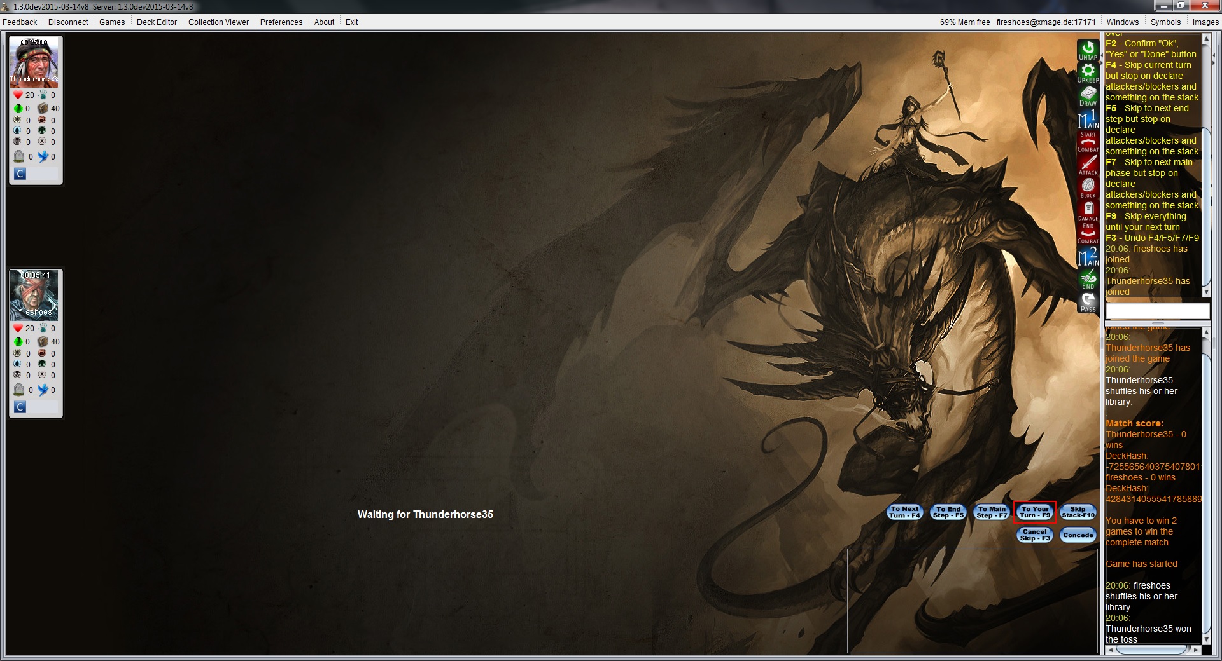Viewport: 1222px width, 661px height.
Task: Click the To Next Turn - F4 button
Action: tap(904, 512)
